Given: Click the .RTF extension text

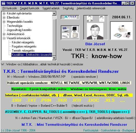Looking at the screenshot, I should [x=77, y=100].
